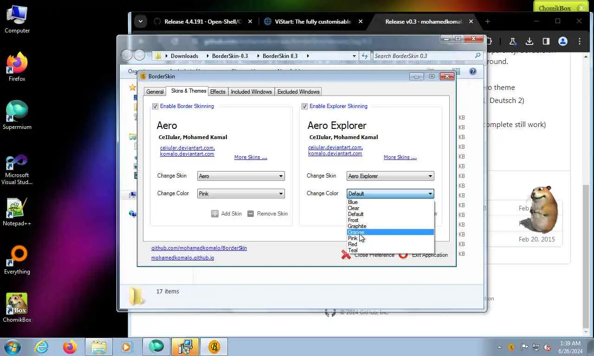Show hidden system tray icons
The image size is (594, 356).
(499, 347)
